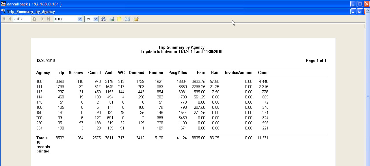The image size is (370, 166).
Task: Click the 'Routine' column header
Action: (x=156, y=73)
